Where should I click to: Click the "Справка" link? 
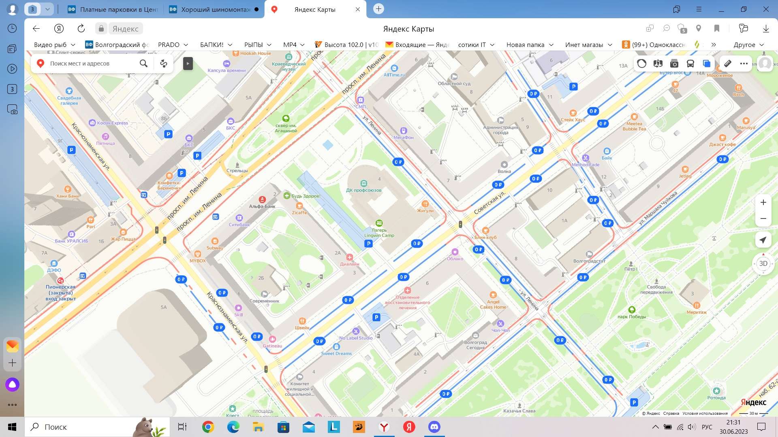click(671, 413)
